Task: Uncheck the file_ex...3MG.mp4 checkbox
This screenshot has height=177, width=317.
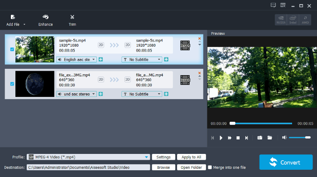Action: [12, 84]
